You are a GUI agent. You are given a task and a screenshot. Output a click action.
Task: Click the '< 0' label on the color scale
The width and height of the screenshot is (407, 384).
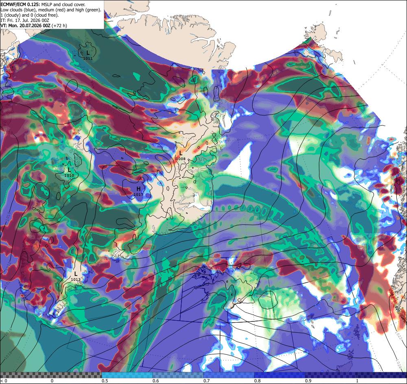coord(4,381)
